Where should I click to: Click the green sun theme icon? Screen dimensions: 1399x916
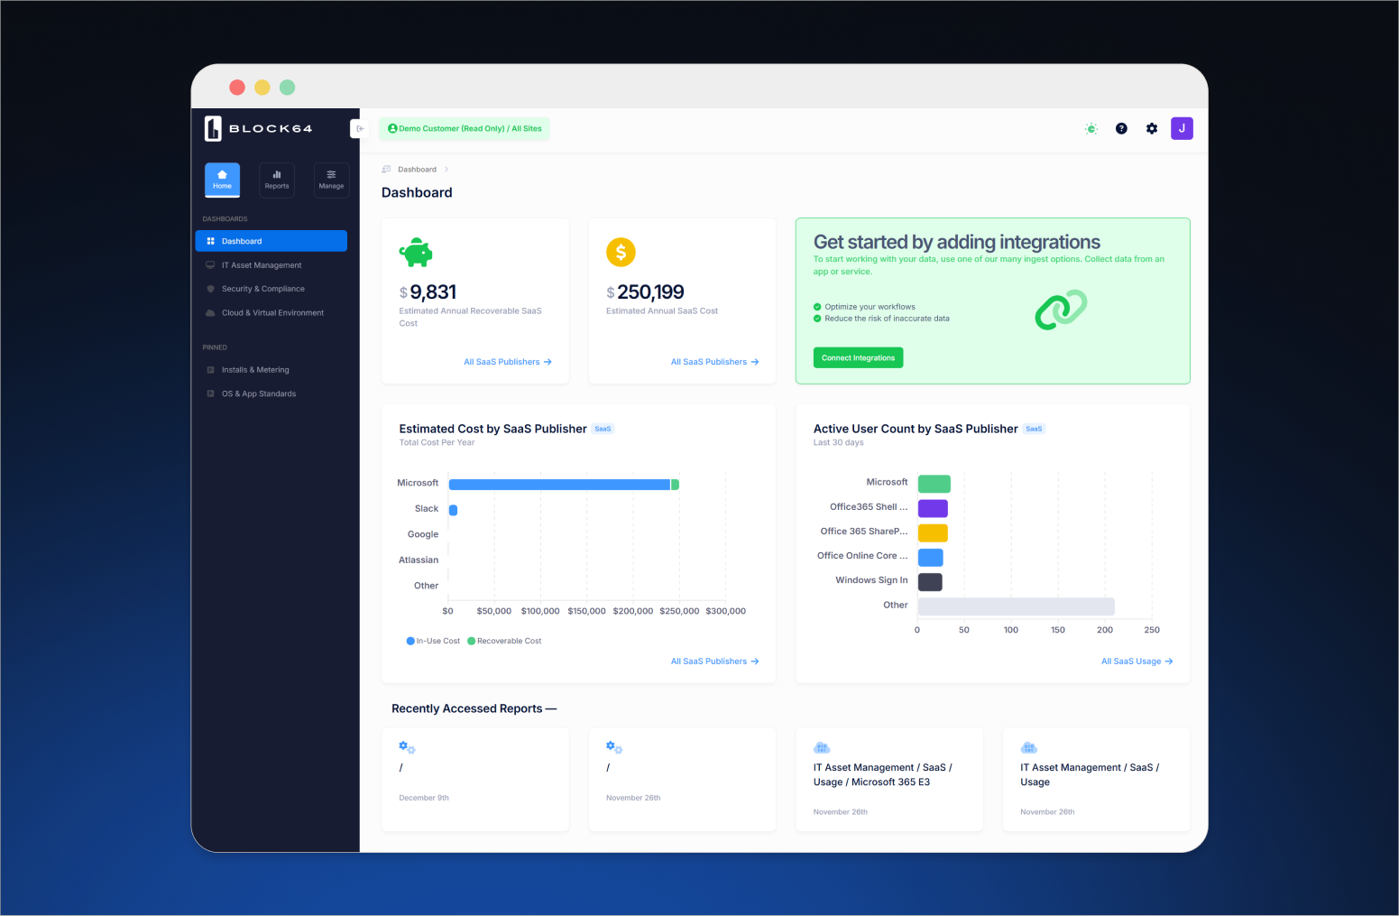1091,128
